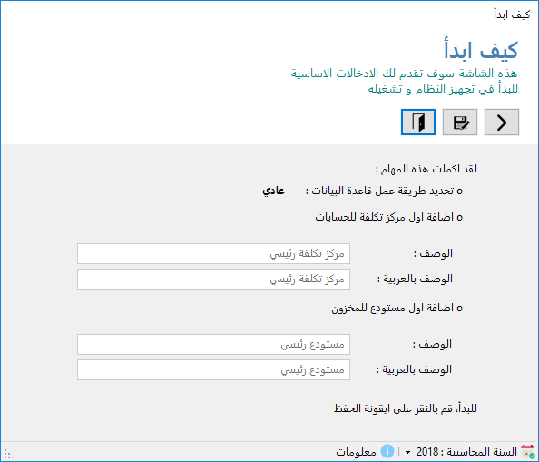Click the resize grip in status bar corner
The image size is (539, 462).
coord(8,454)
